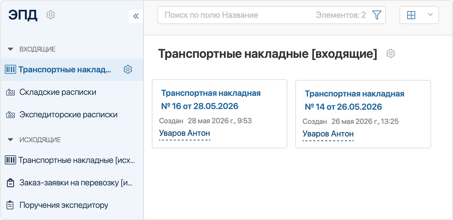Click Уваров Антон link on first card
The width and height of the screenshot is (453, 220).
click(185, 133)
